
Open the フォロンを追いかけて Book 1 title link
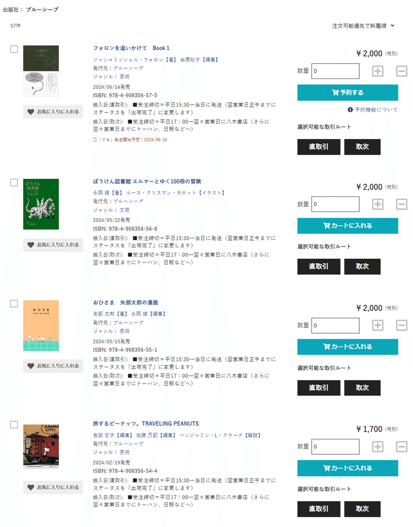[129, 46]
